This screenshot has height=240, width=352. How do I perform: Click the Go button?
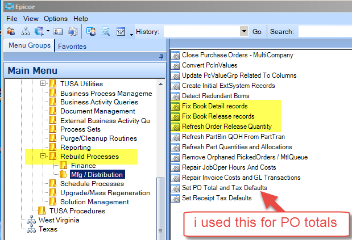coord(257,32)
